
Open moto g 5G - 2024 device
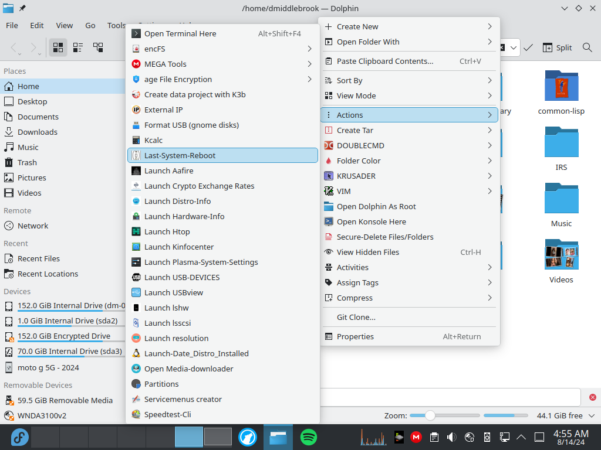click(63, 368)
